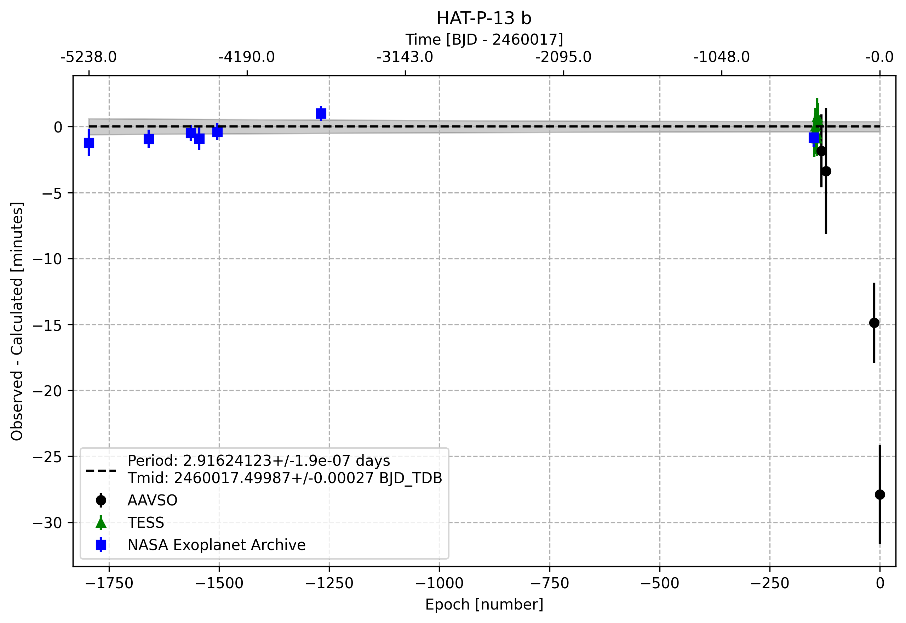This screenshot has width=906, height=623.
Task: Click the epoch tick label '−1000'
Action: click(x=440, y=583)
